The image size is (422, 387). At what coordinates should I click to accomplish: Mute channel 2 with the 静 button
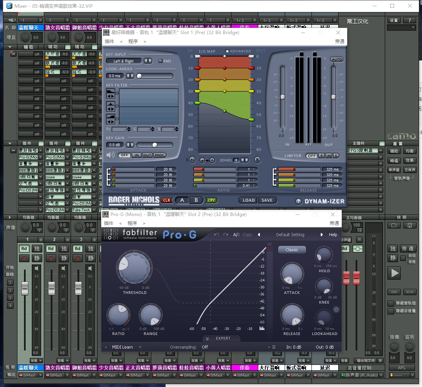(64, 258)
